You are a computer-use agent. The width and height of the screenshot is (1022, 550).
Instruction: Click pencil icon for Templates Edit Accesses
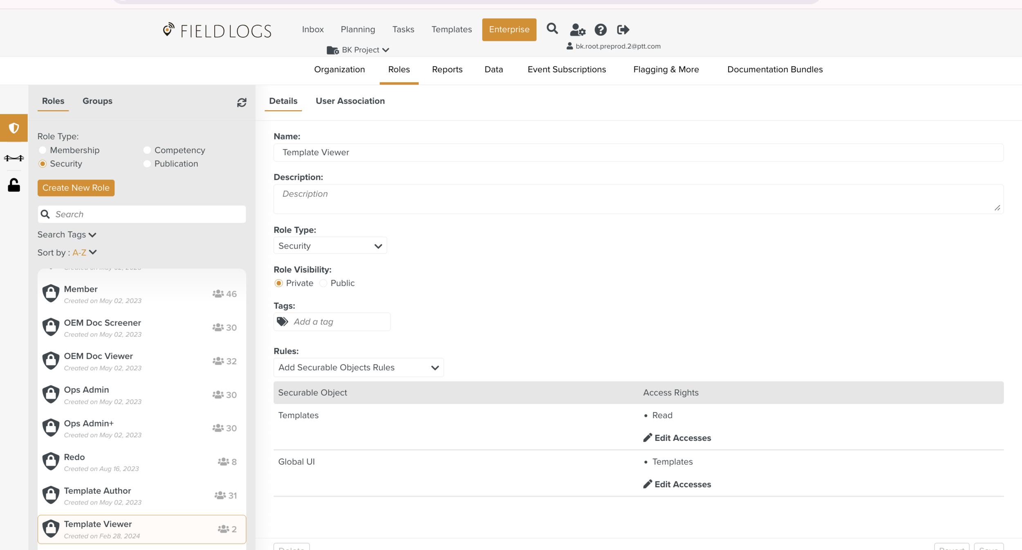[x=647, y=438]
